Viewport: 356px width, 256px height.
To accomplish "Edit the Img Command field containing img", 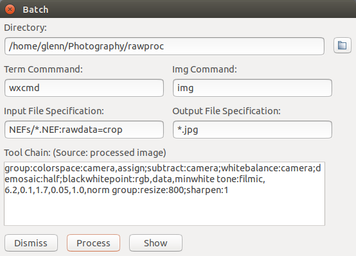I will coord(253,88).
